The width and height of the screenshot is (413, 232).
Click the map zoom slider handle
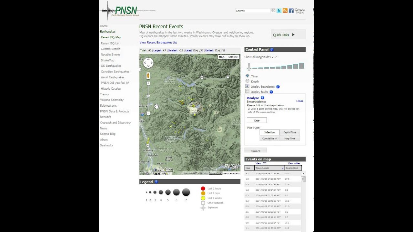(148, 96)
